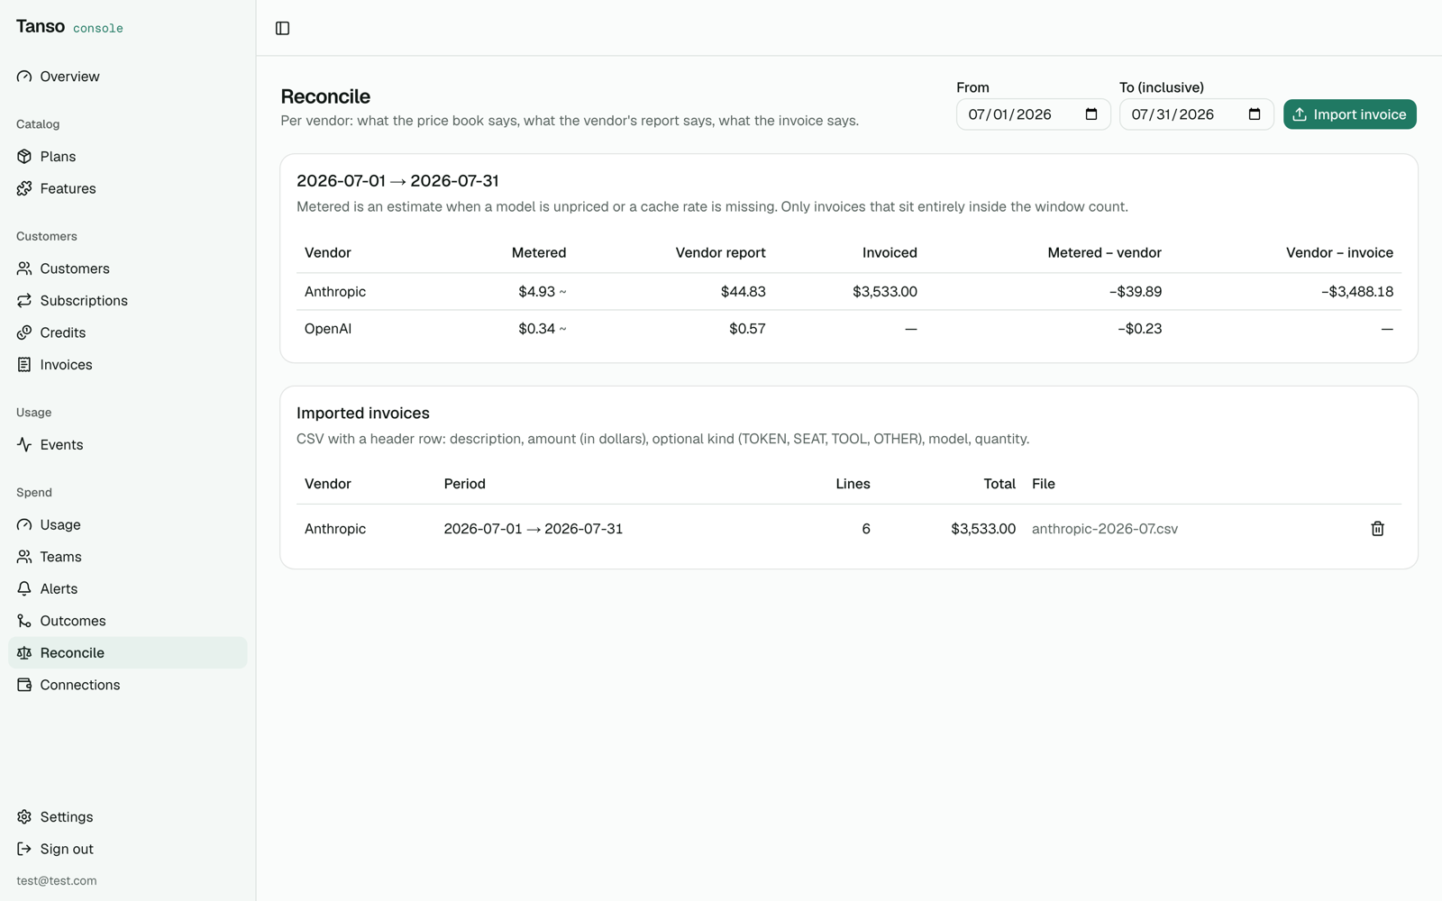1442x901 pixels.
Task: Click the Alerts bell icon
Action: (24, 589)
